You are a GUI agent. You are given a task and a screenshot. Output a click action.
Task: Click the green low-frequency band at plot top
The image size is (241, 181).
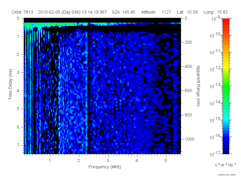point(51,24)
